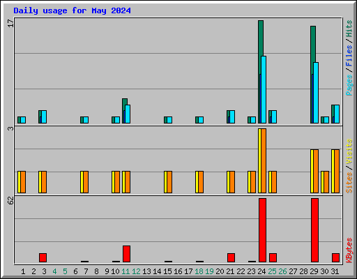Click day label '15' on the x-axis
Viewport: 357px width, 279px height.
(167, 271)
